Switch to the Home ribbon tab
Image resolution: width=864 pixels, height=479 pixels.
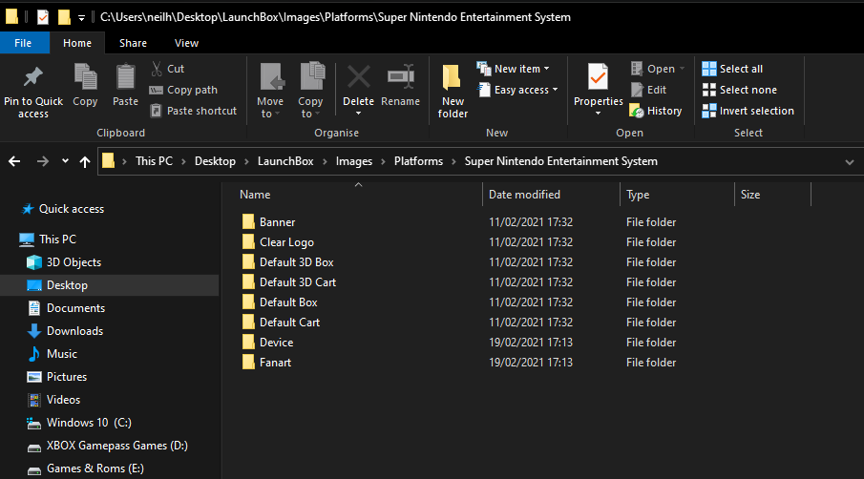pos(77,43)
